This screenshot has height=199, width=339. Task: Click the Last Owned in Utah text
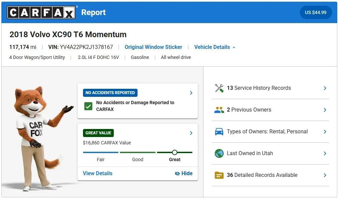(x=250, y=153)
